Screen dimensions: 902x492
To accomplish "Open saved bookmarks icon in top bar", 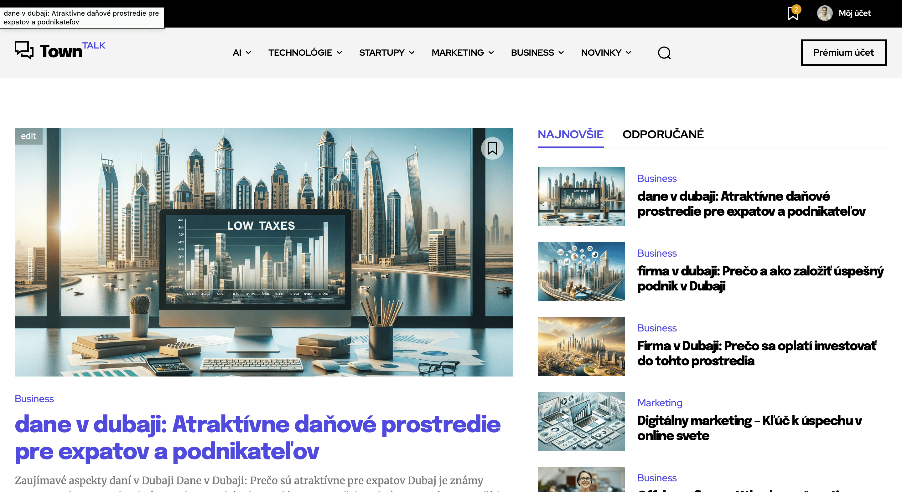I will 793,14.
